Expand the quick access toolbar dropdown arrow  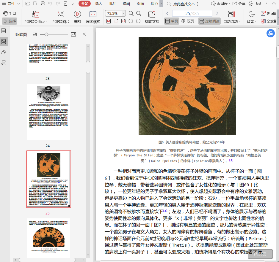(x=73, y=4)
